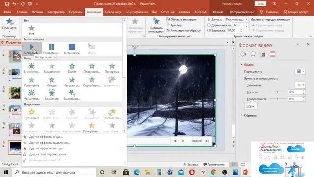Apply the Случайные полосы entrance effect
Viewport: 314px width, 177px height.
(x=92, y=81)
